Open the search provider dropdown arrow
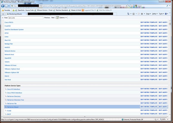 tap(170, 6)
